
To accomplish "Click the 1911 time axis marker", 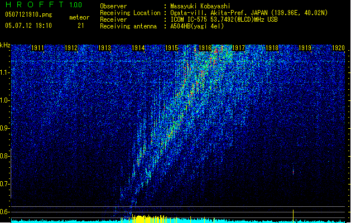I will [x=37, y=48].
